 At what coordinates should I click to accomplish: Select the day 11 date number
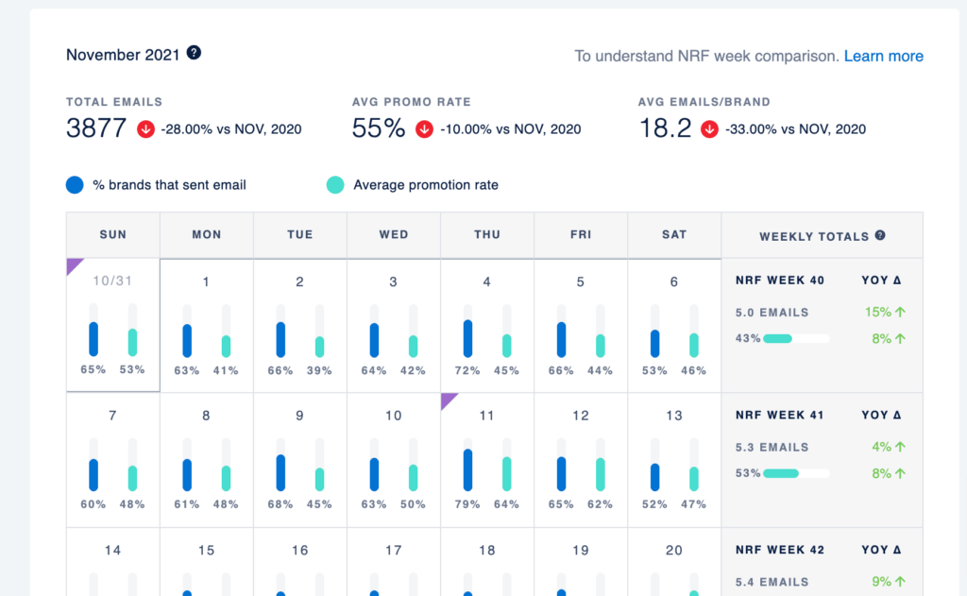pos(486,416)
